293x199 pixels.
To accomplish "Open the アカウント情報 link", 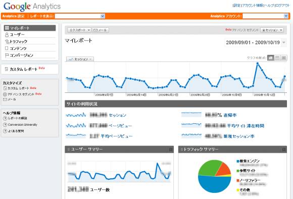I will tap(253, 6).
